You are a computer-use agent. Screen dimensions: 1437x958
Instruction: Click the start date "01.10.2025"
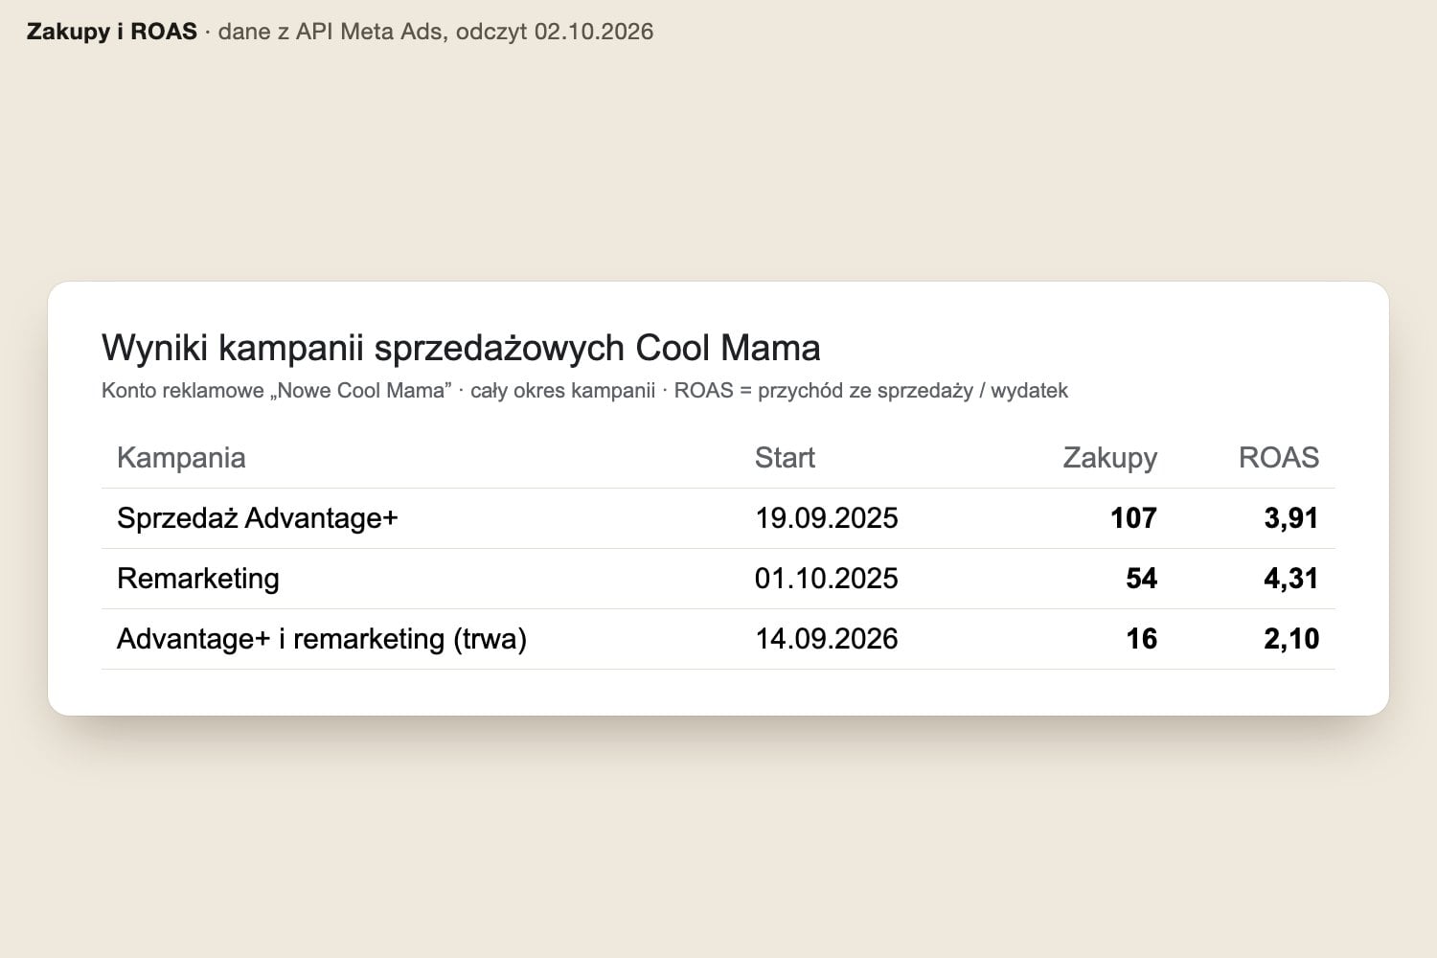(x=827, y=579)
